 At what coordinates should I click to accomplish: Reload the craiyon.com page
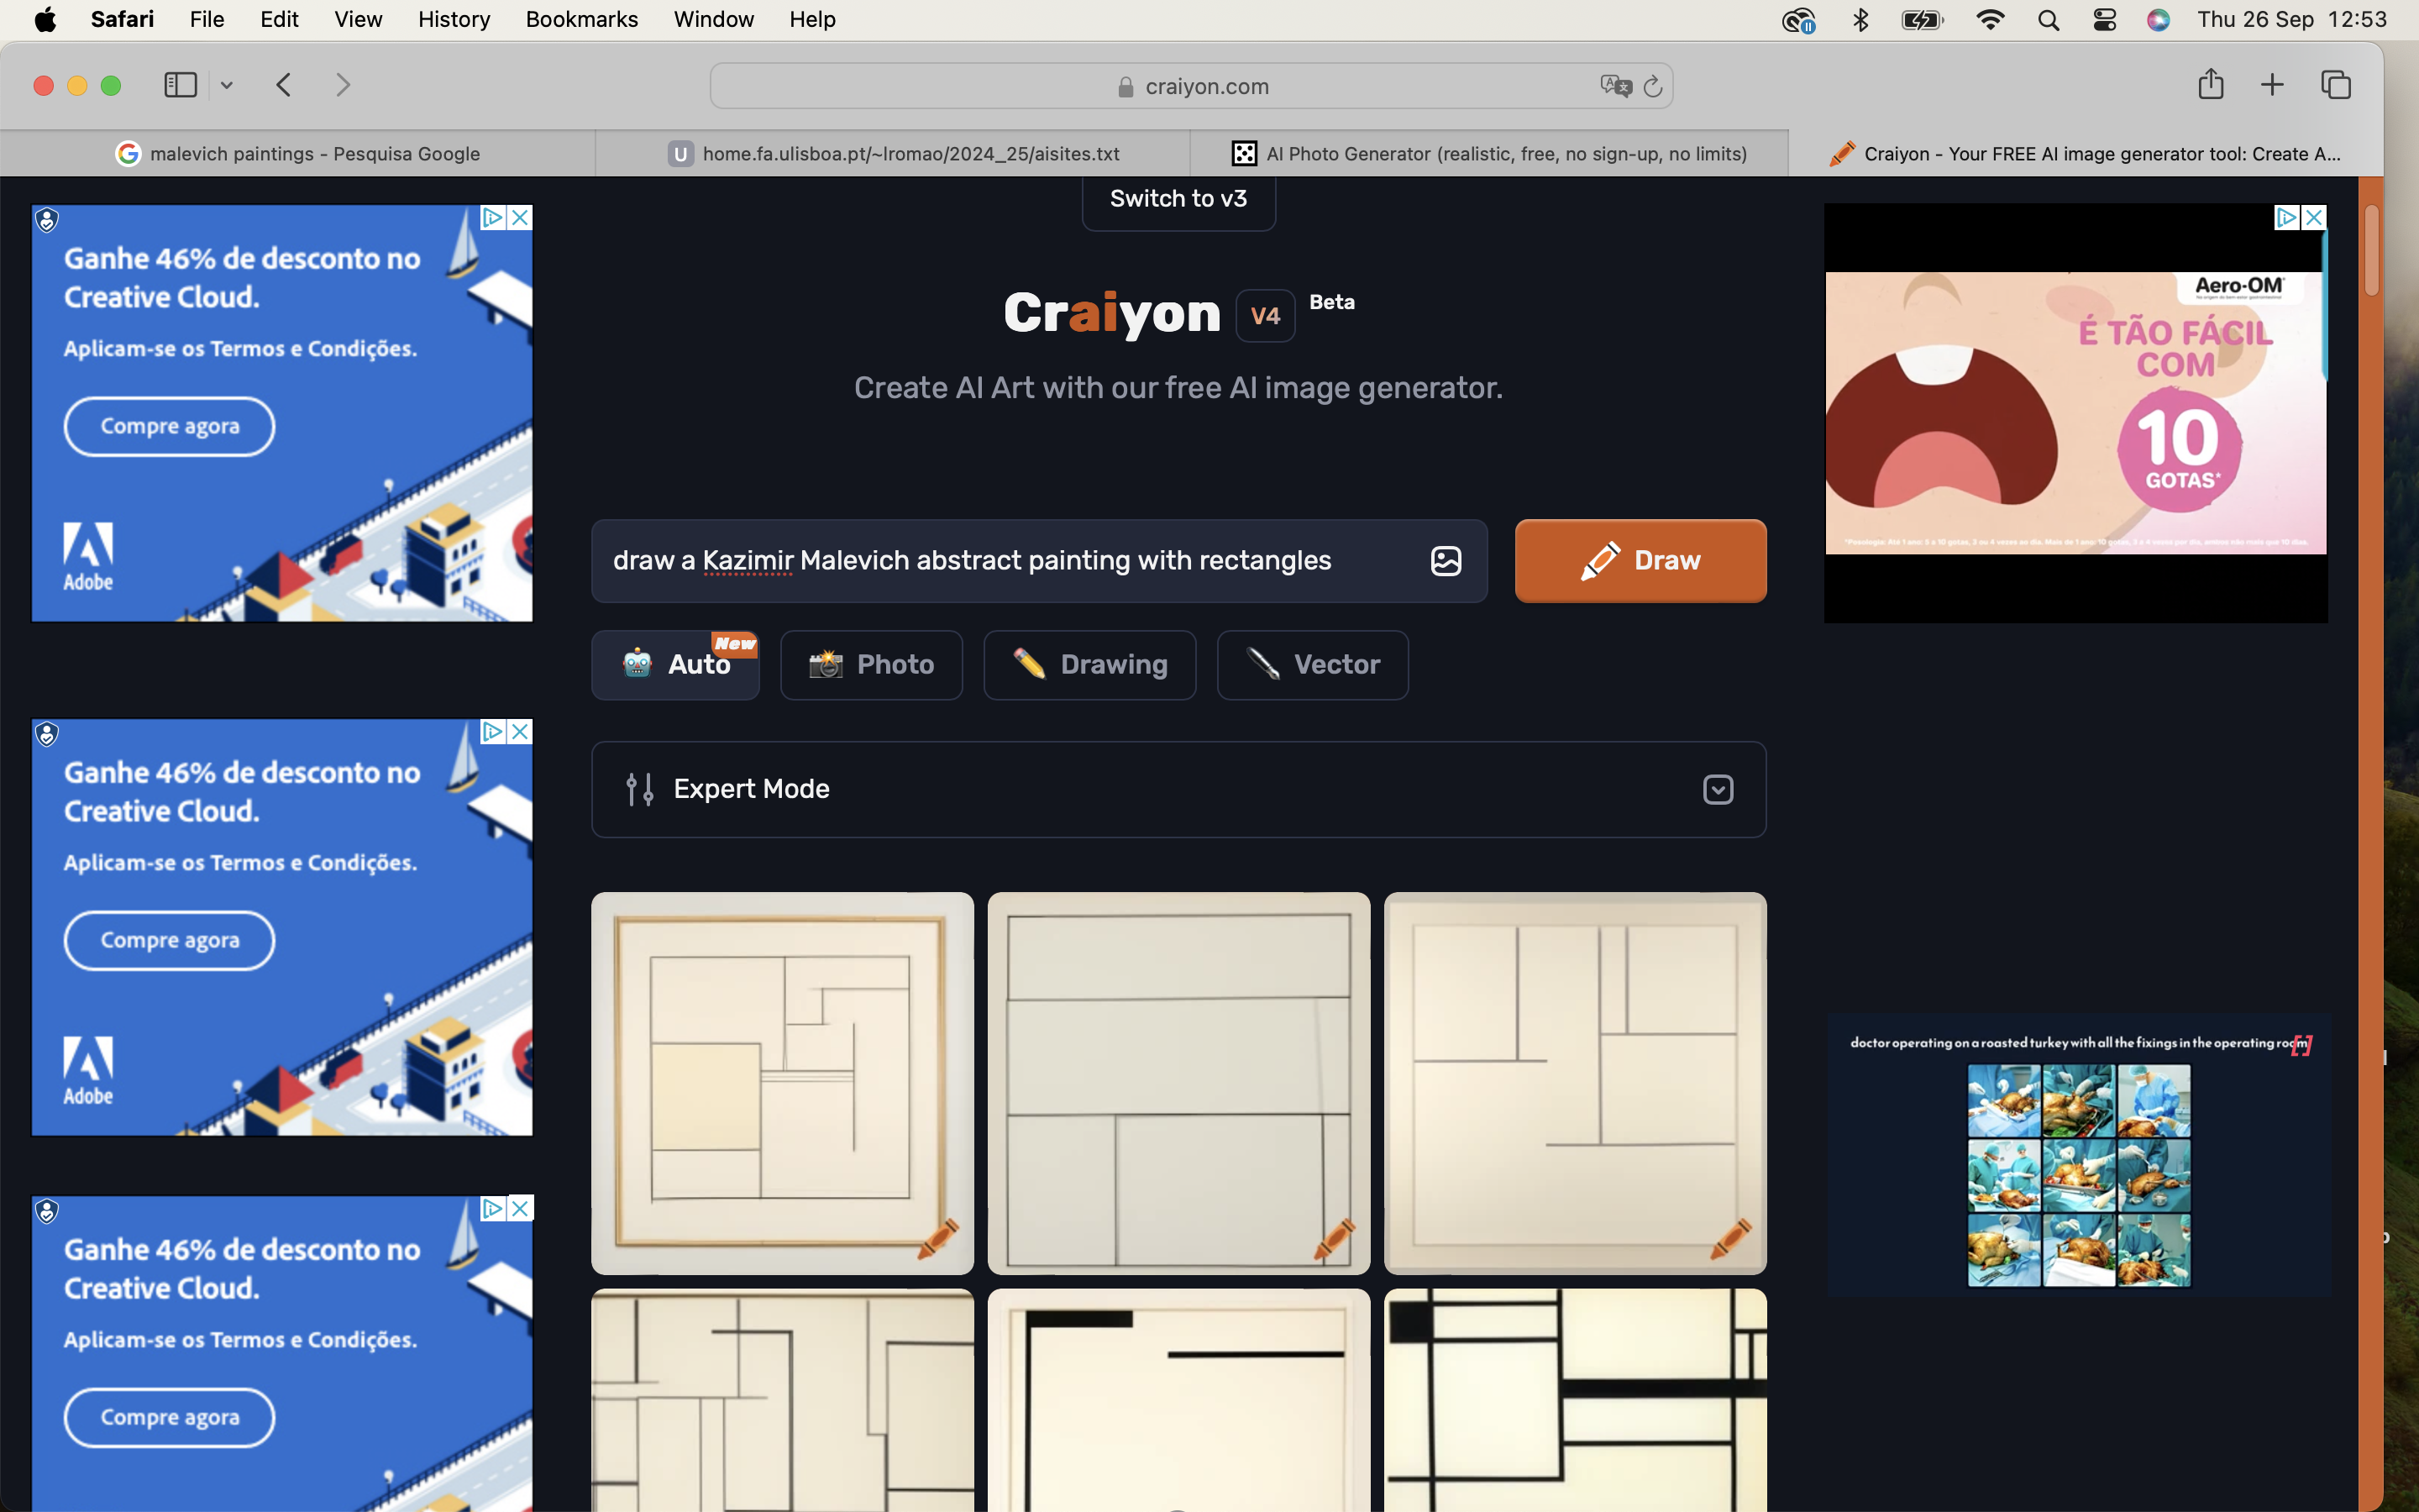pos(1653,86)
